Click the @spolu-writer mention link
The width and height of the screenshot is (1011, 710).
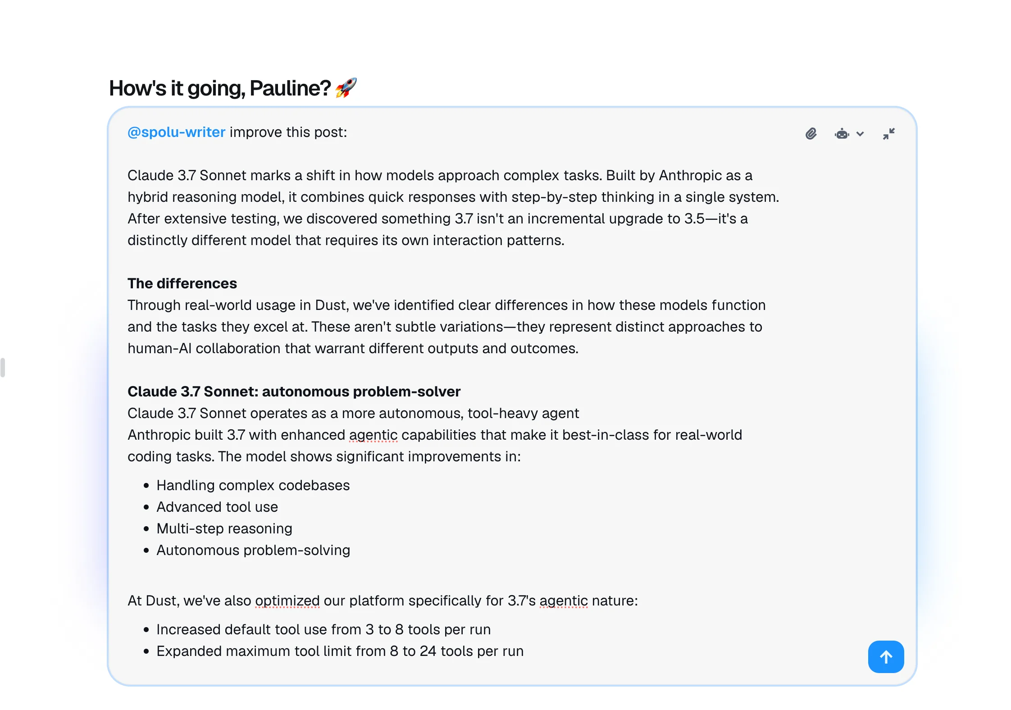176,132
